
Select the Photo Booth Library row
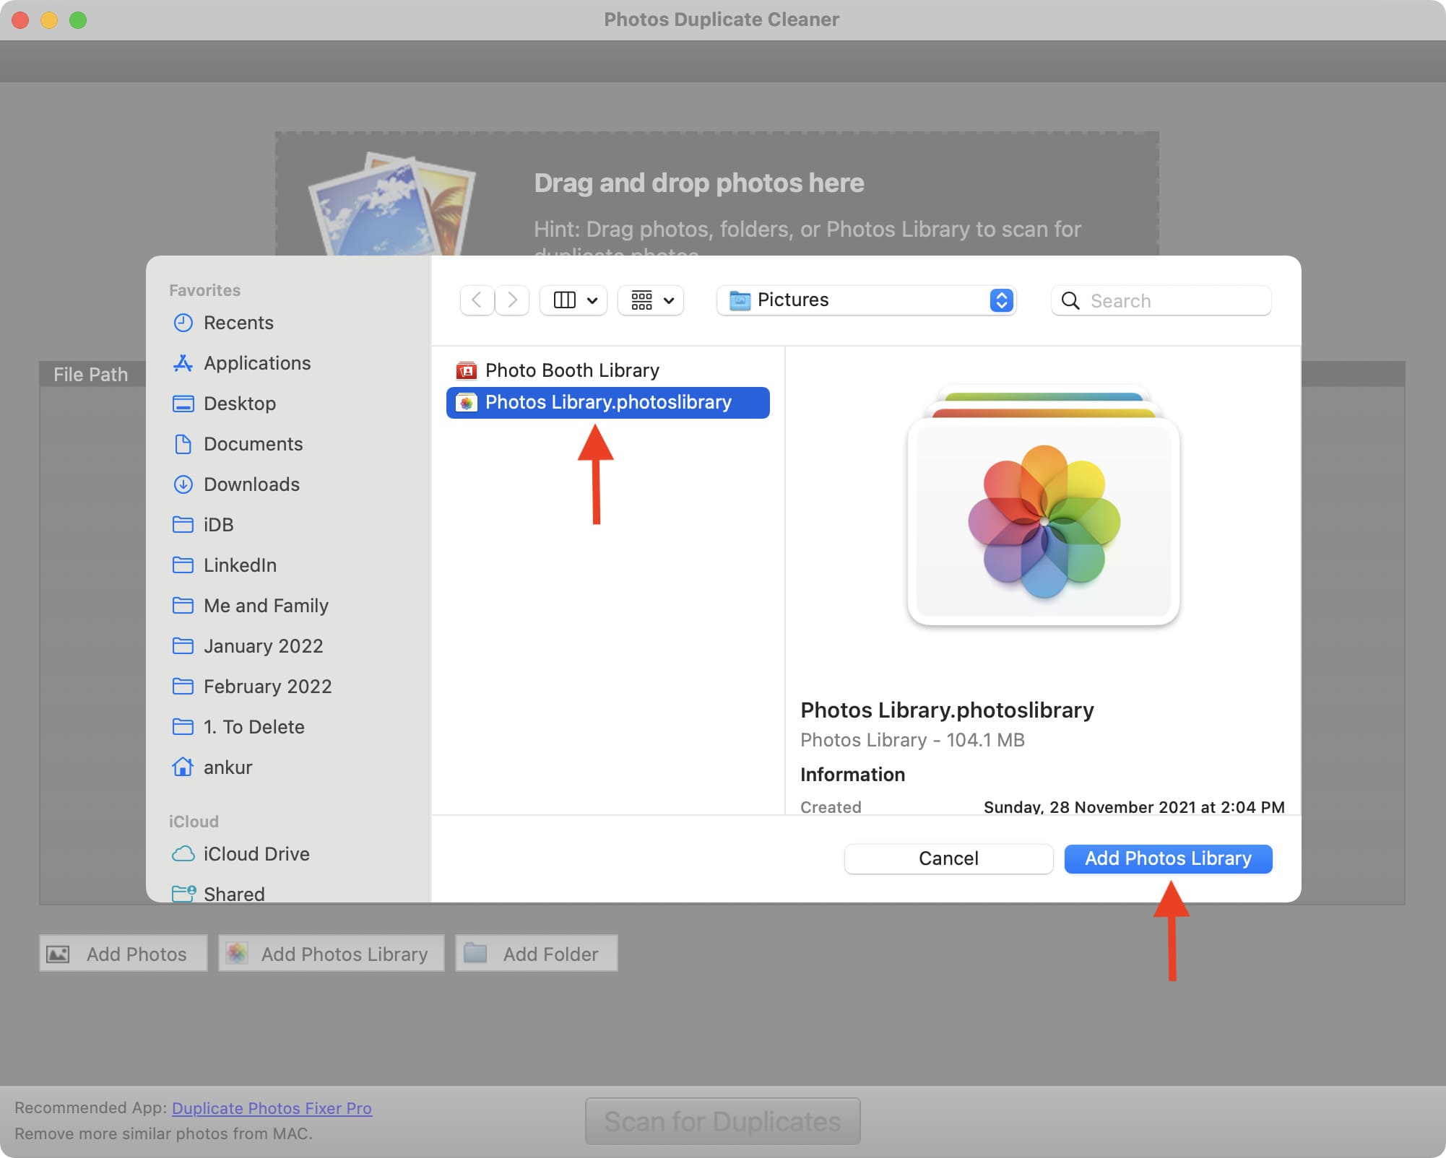point(608,371)
